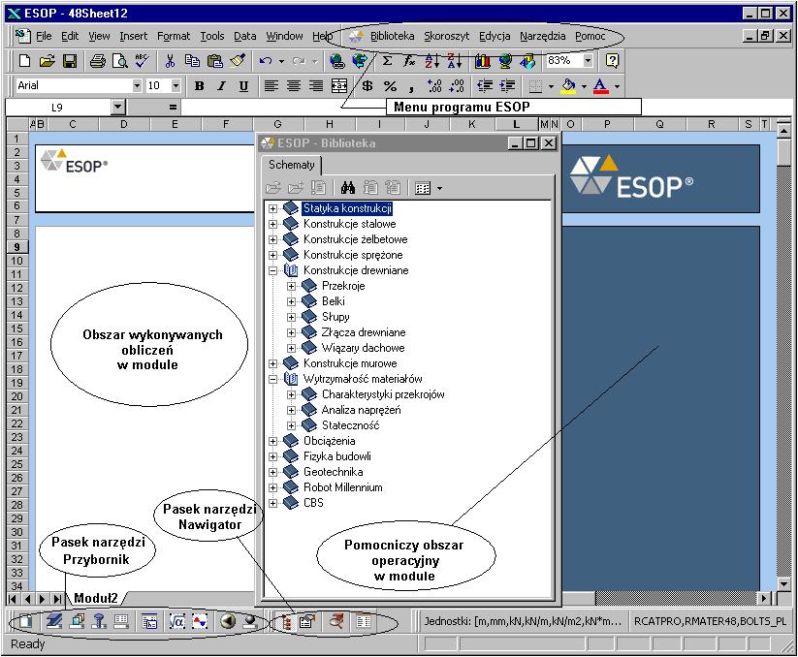Expand the Konstrukcje stalowe node
Screen dimensions: 798x657
[x=272, y=224]
